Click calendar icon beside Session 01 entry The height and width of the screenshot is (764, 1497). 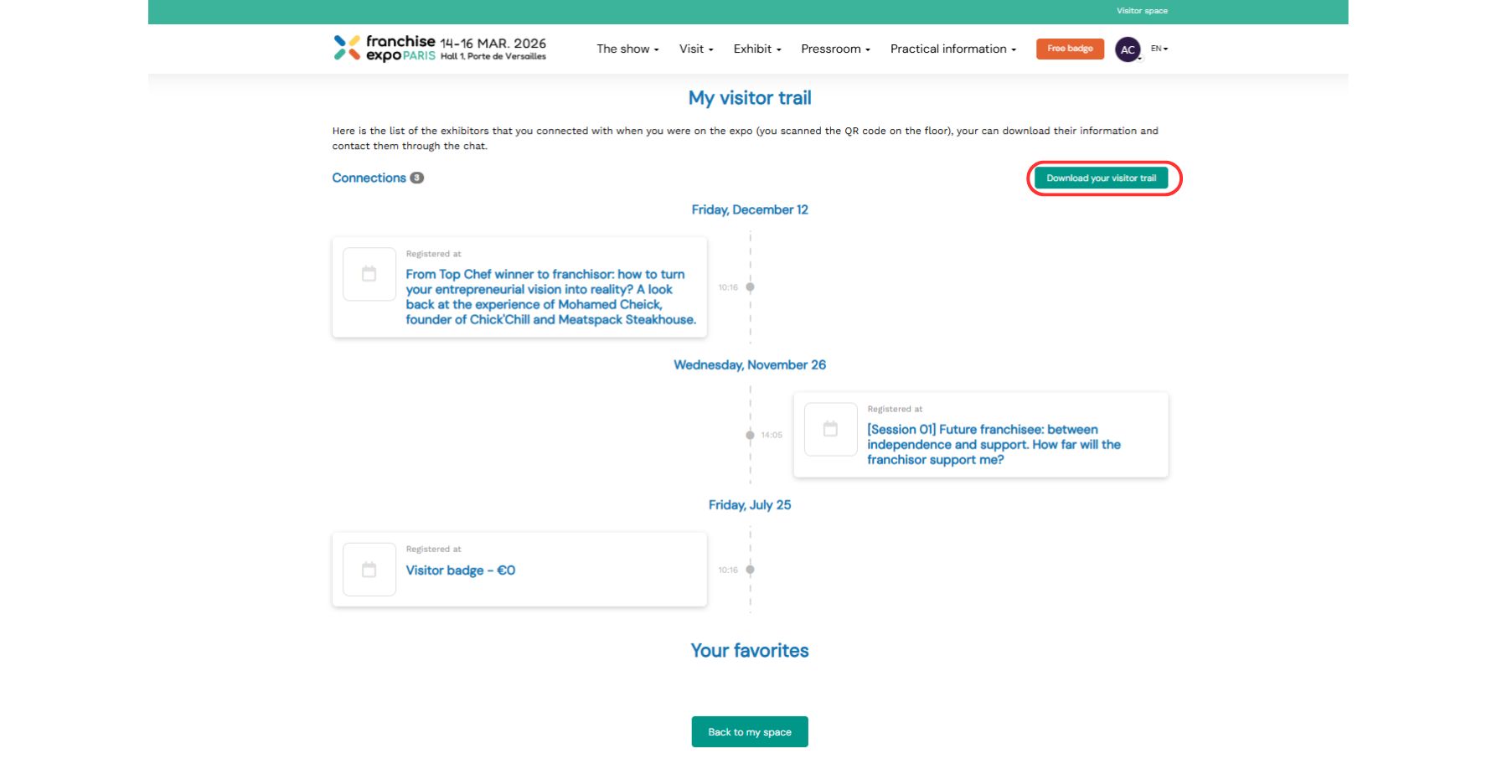830,429
